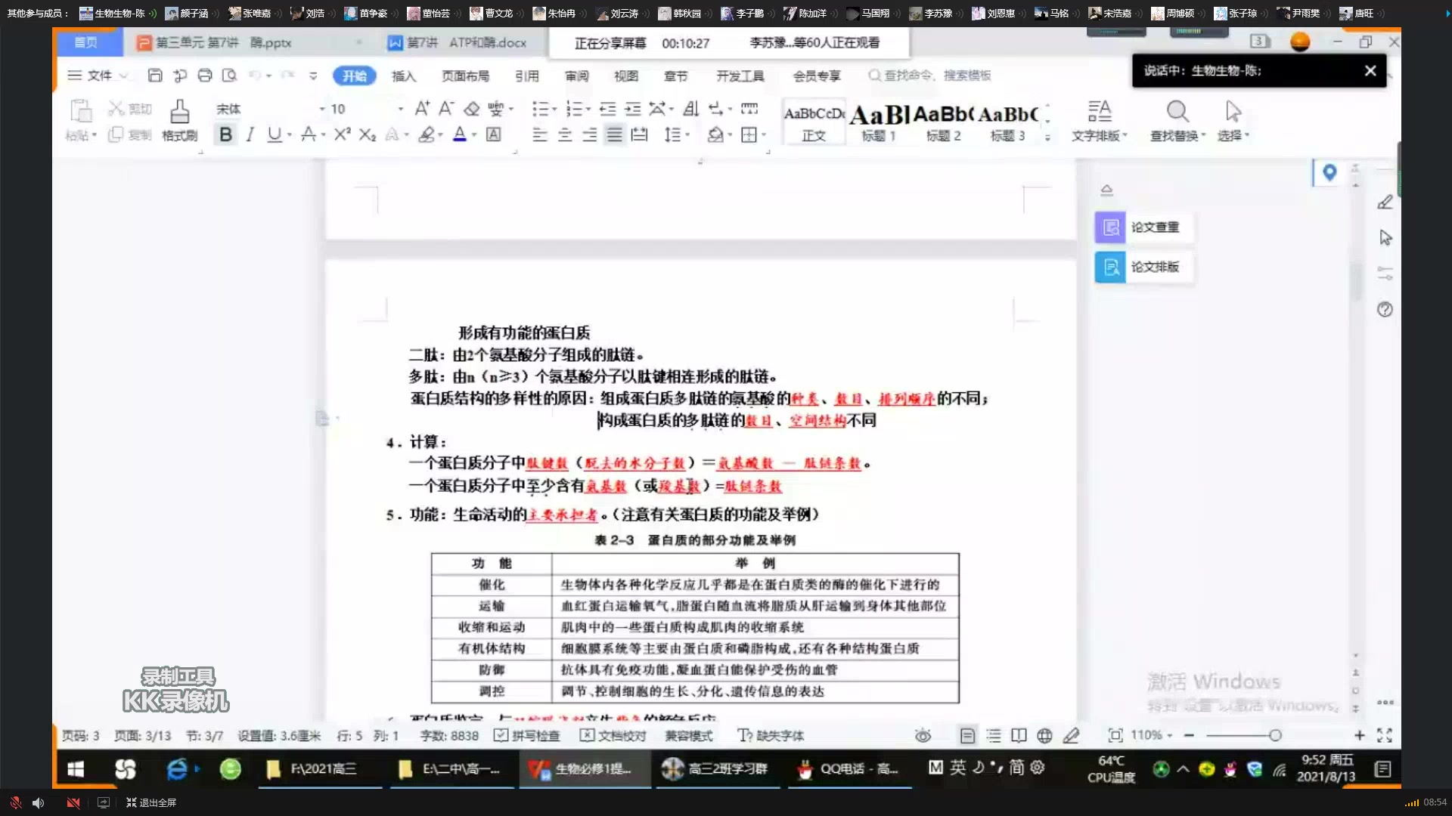Adjust the zoom slider handle
1452x816 pixels.
pyautogui.click(x=1275, y=735)
